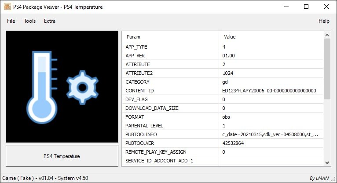The image size is (337, 183).
Task: Select the APP_VER row
Action: point(223,56)
